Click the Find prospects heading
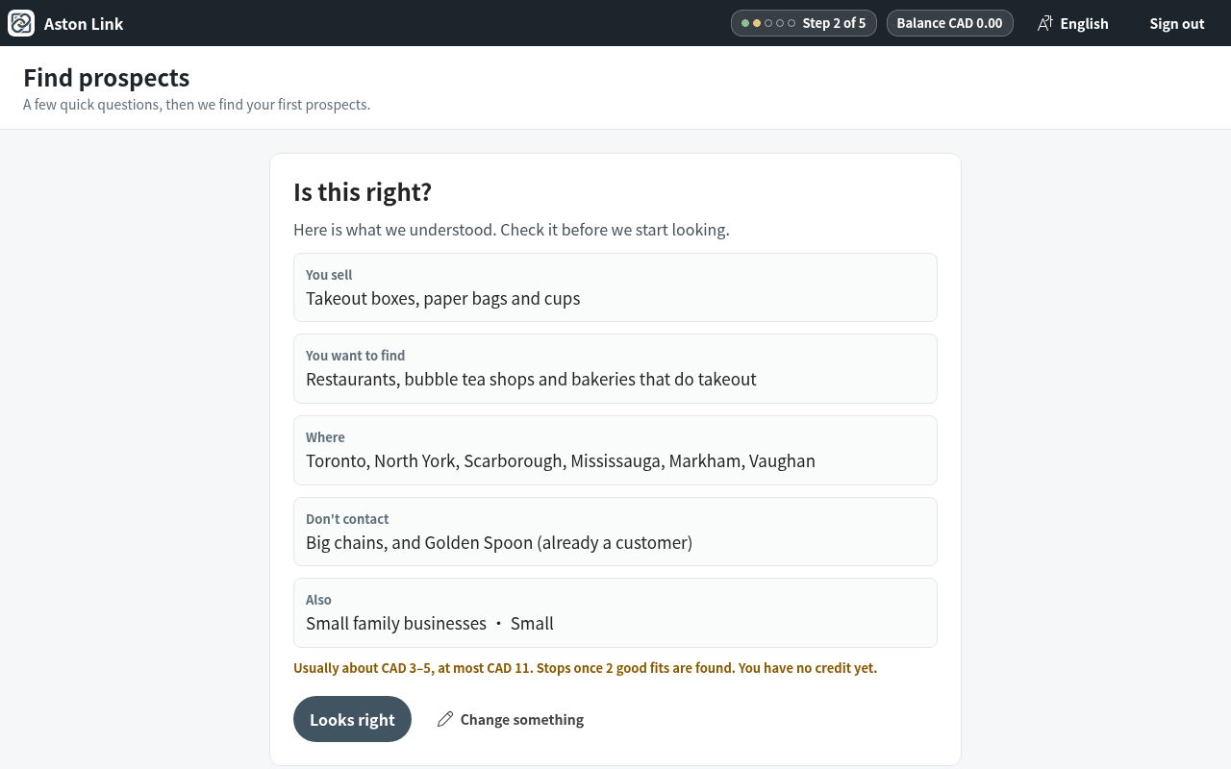Viewport: 1231px width, 769px height. click(x=107, y=77)
